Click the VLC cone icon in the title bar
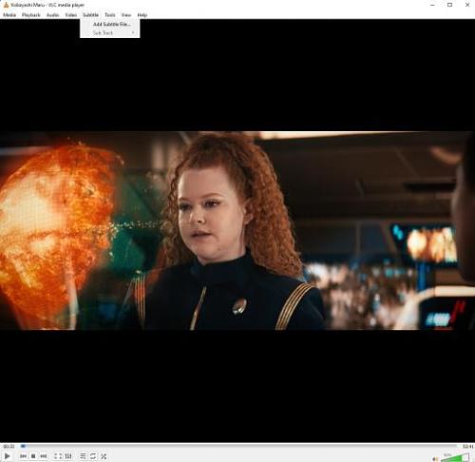Viewport: 475px width, 462px height. 6,5
